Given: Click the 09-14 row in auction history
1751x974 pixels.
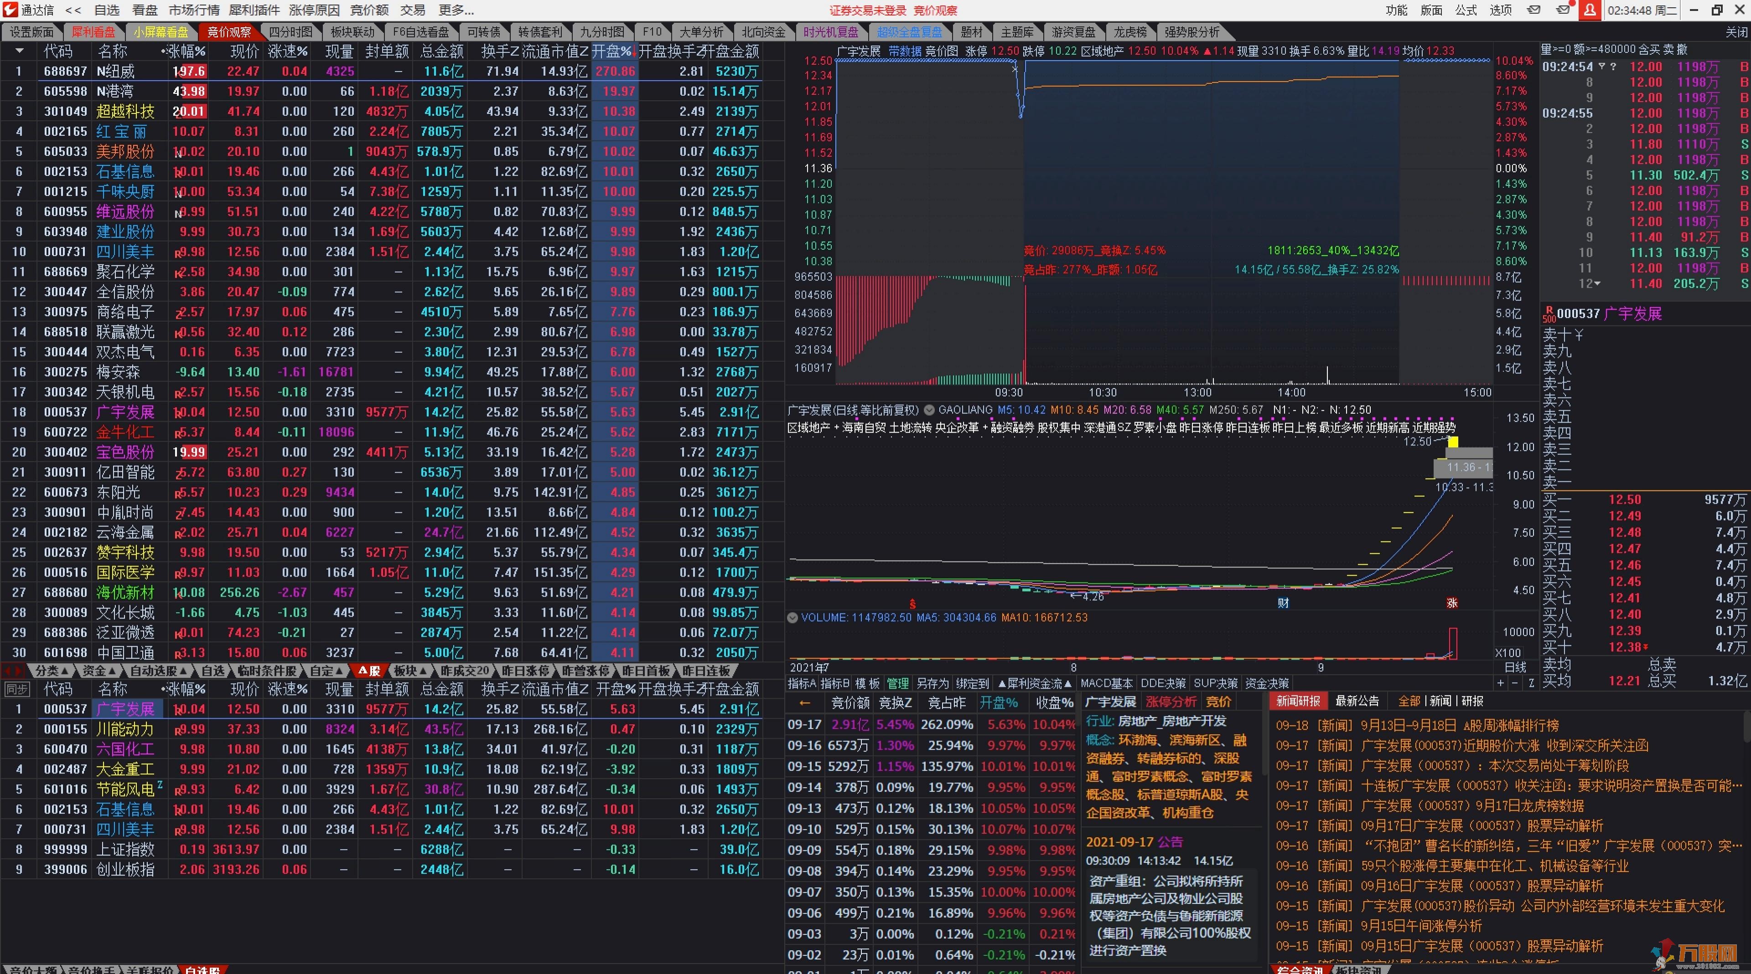Looking at the screenshot, I should (931, 788).
